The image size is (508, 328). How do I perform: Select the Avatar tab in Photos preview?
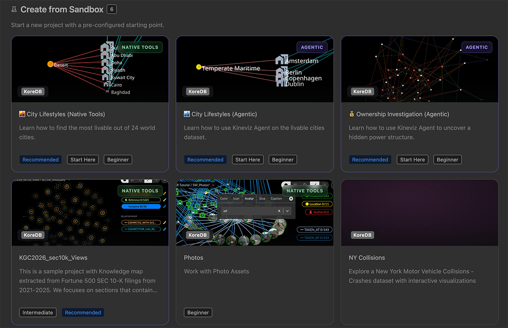(249, 199)
